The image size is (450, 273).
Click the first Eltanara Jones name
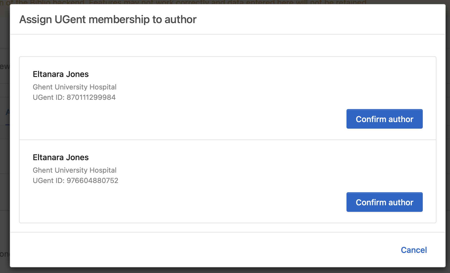[x=60, y=74]
